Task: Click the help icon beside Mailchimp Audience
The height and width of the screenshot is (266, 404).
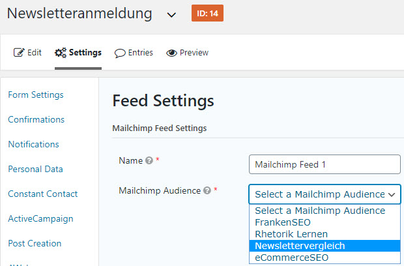Action: pos(207,190)
